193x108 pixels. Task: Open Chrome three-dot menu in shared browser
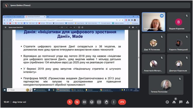pos(138,20)
